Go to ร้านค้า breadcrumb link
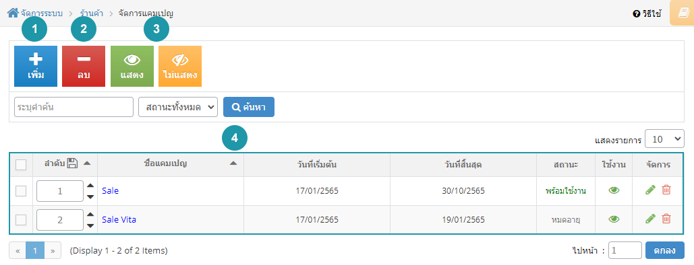Viewport: 694px width, 265px height. click(92, 13)
